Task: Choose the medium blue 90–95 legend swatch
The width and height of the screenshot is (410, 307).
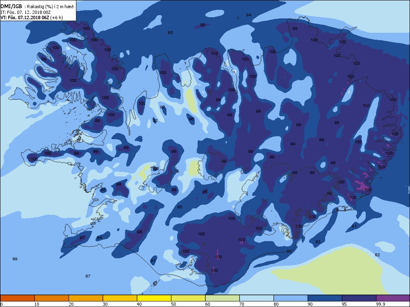Action: 325,298
